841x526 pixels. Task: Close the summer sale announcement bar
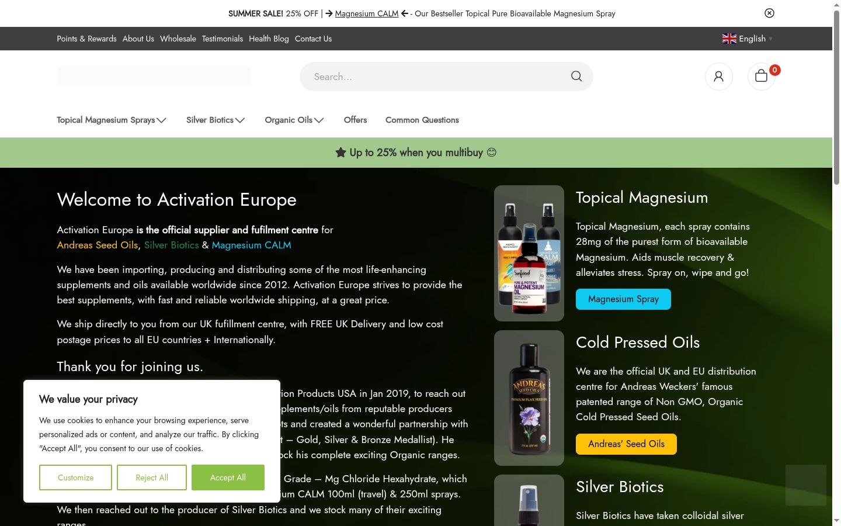769,13
